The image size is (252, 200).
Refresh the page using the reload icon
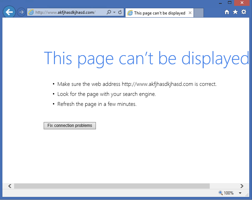pos(120,12)
